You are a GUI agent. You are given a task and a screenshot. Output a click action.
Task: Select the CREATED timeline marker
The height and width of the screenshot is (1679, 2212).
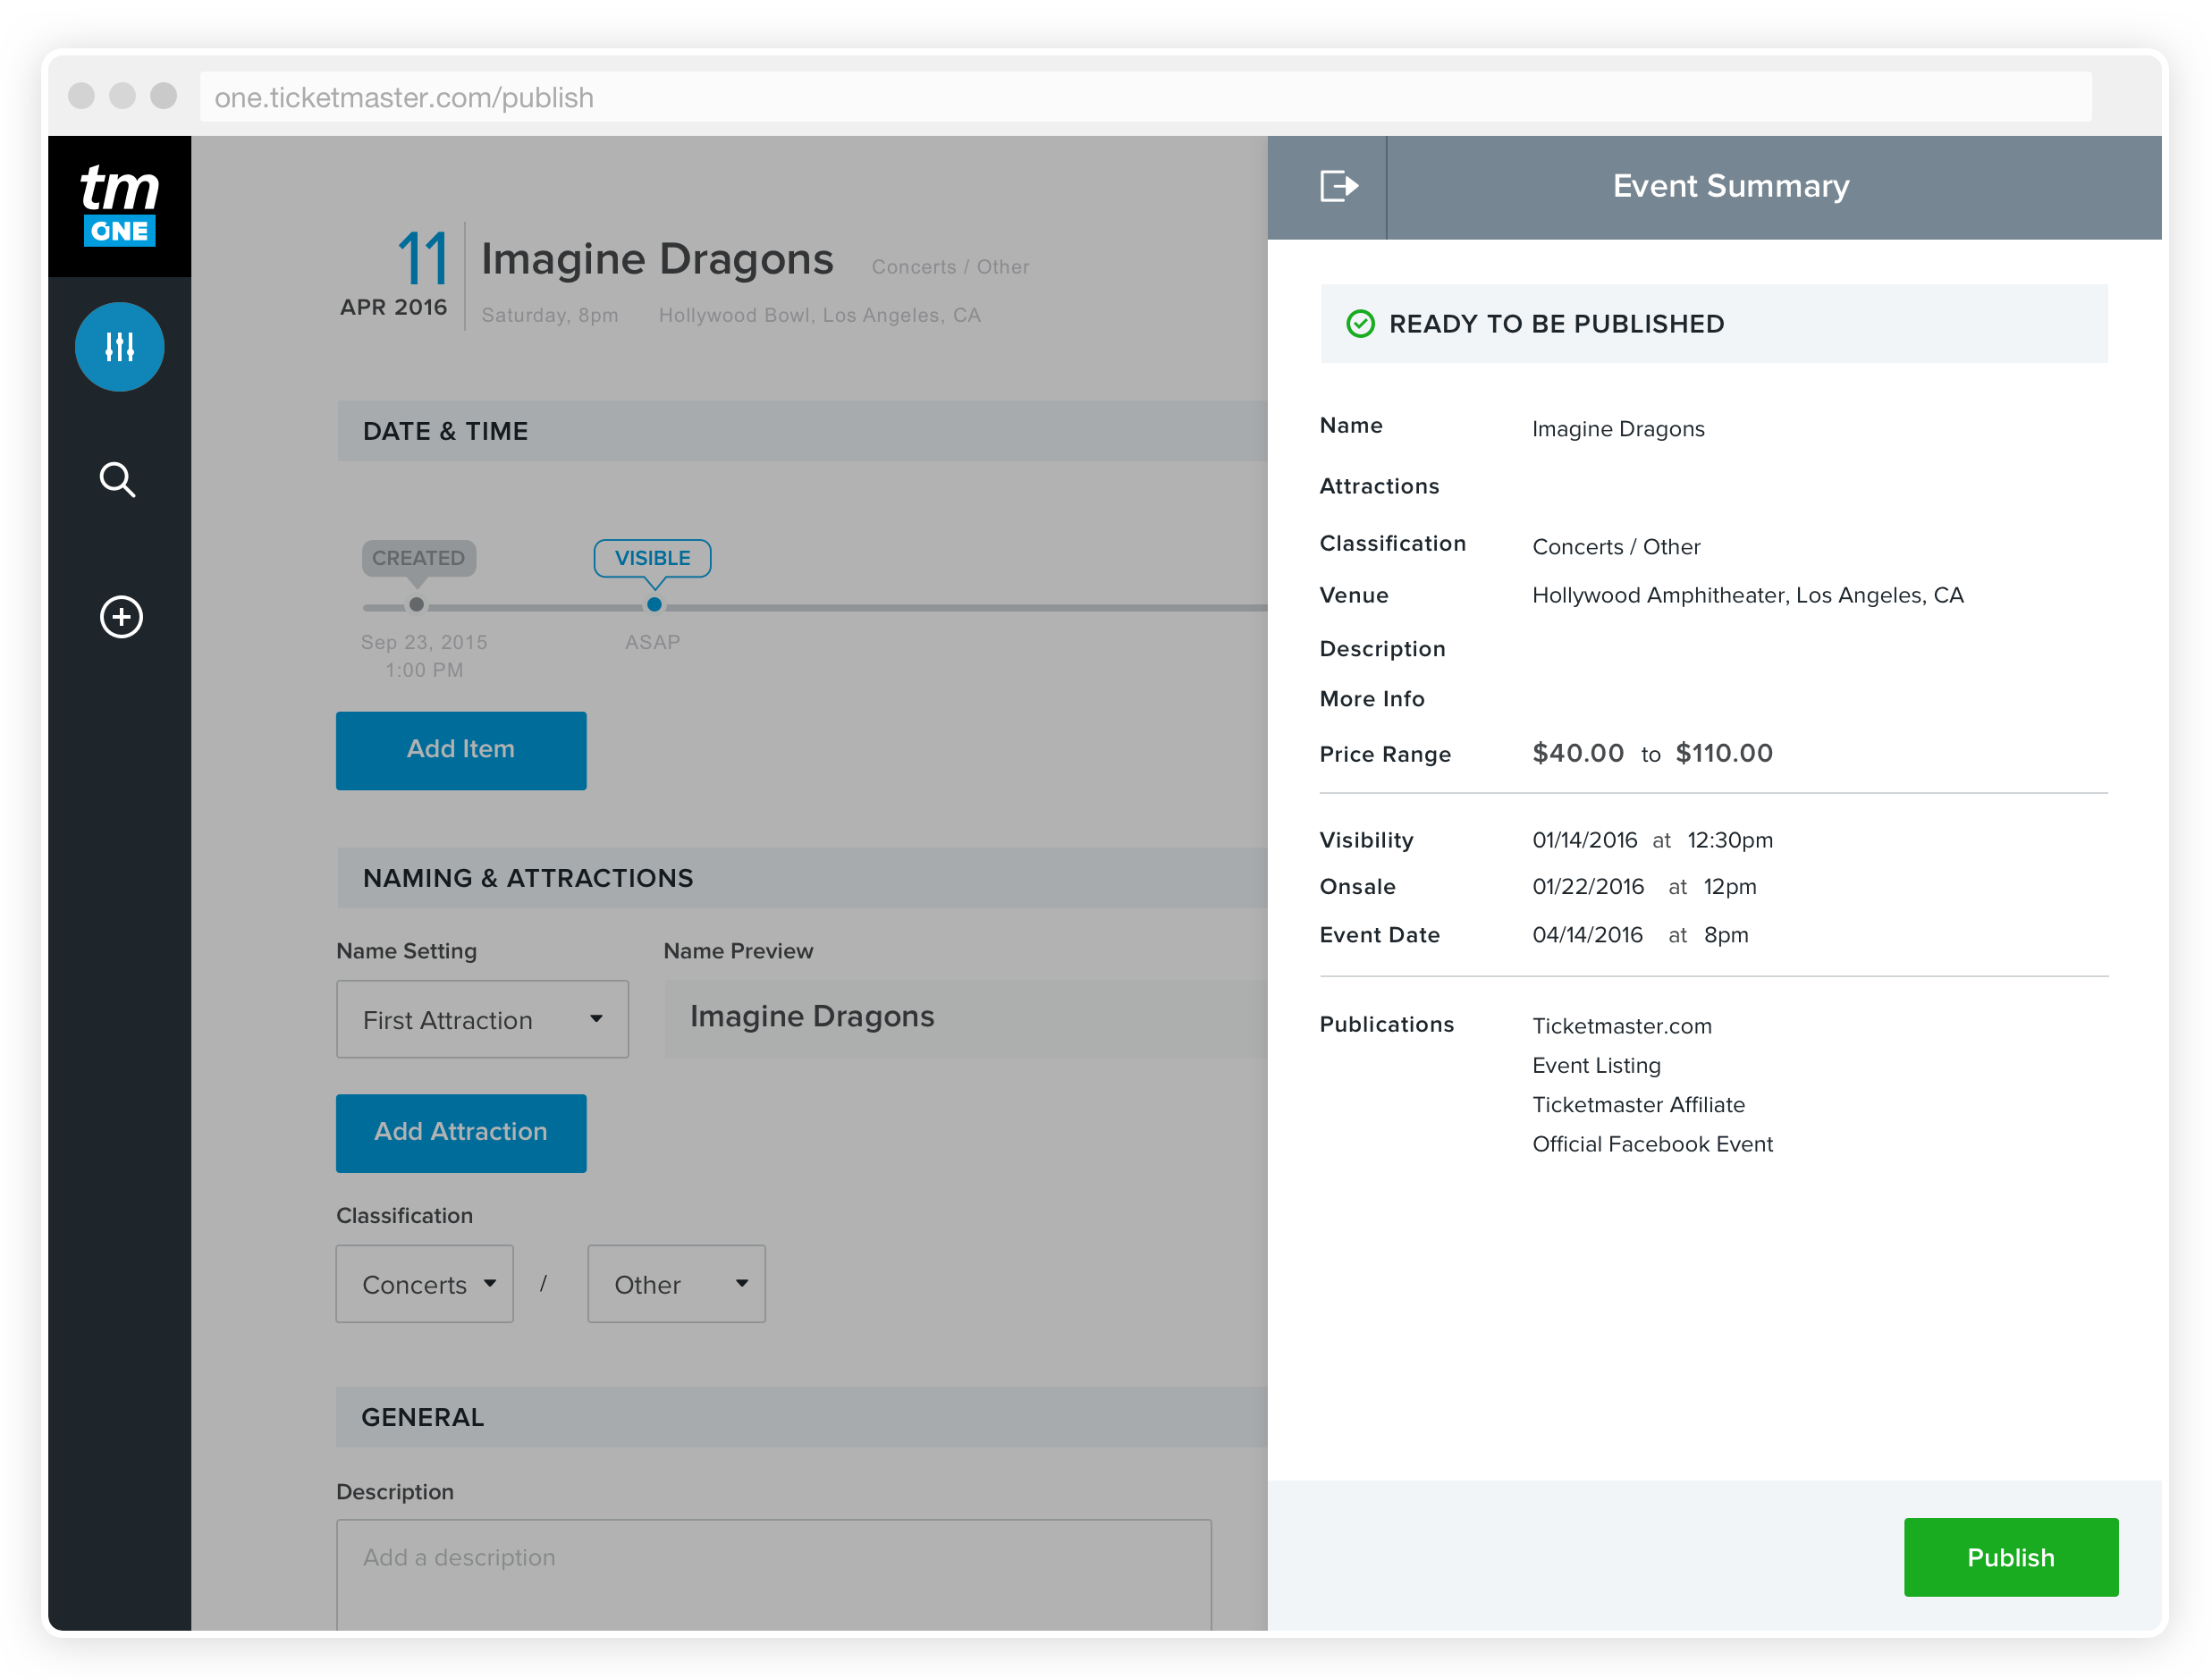(418, 558)
